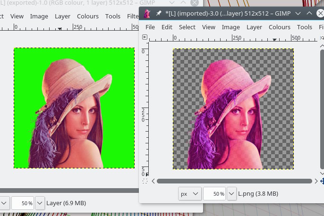
Task: Open Layer menu in imported window
Action: [254, 27]
